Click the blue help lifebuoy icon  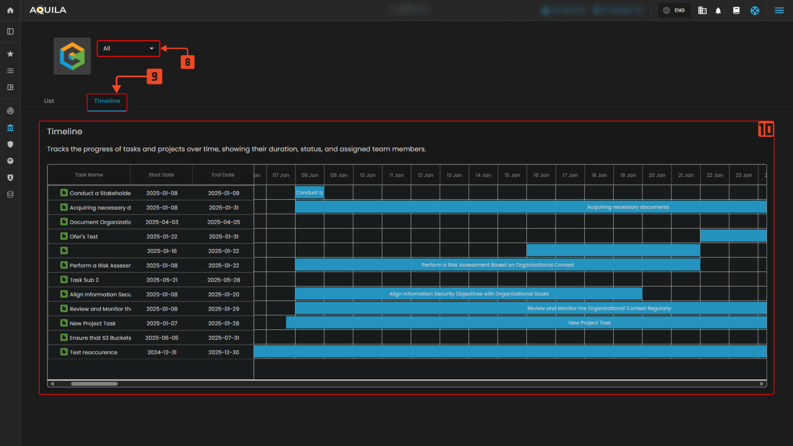tap(755, 10)
